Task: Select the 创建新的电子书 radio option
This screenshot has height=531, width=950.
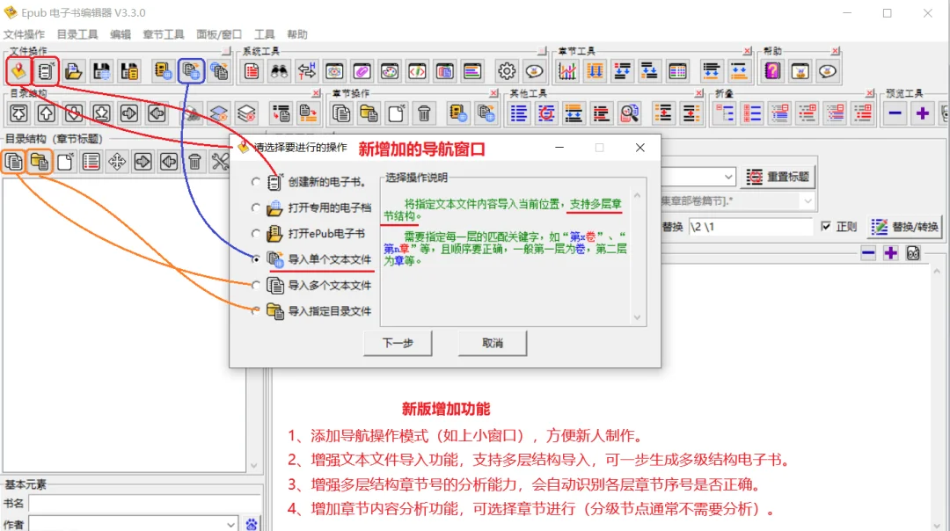Action: pyautogui.click(x=256, y=182)
